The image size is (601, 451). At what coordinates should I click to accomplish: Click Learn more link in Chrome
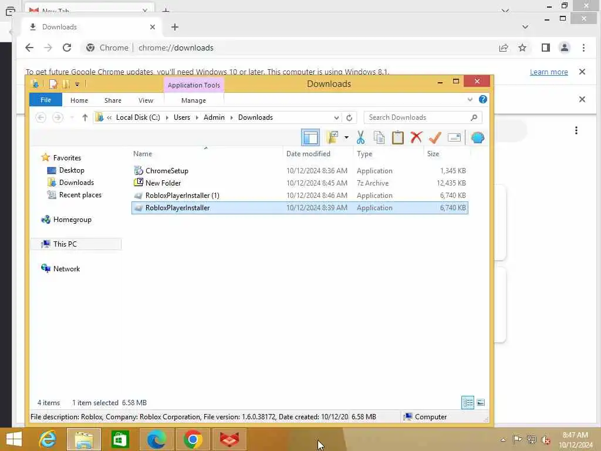coord(549,72)
